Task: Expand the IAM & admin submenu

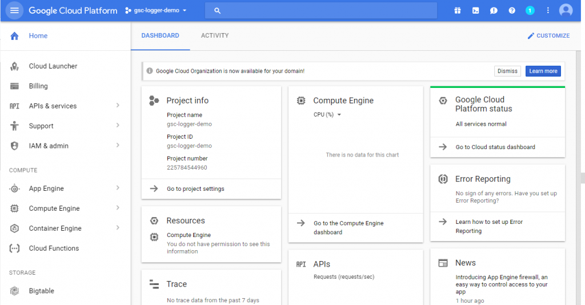Action: click(x=117, y=146)
